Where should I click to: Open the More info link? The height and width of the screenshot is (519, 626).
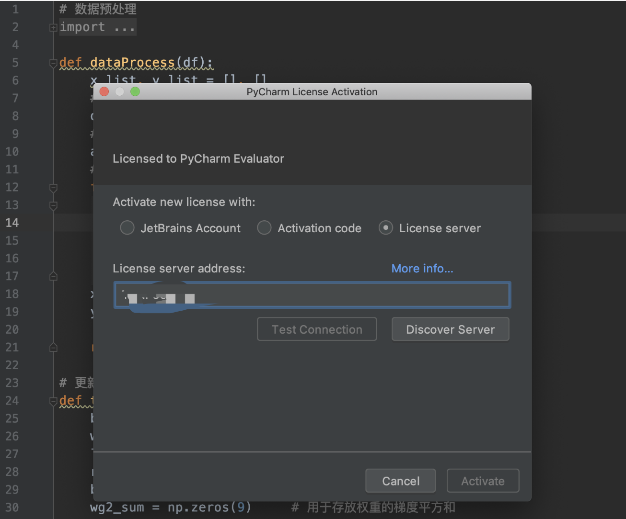click(422, 269)
